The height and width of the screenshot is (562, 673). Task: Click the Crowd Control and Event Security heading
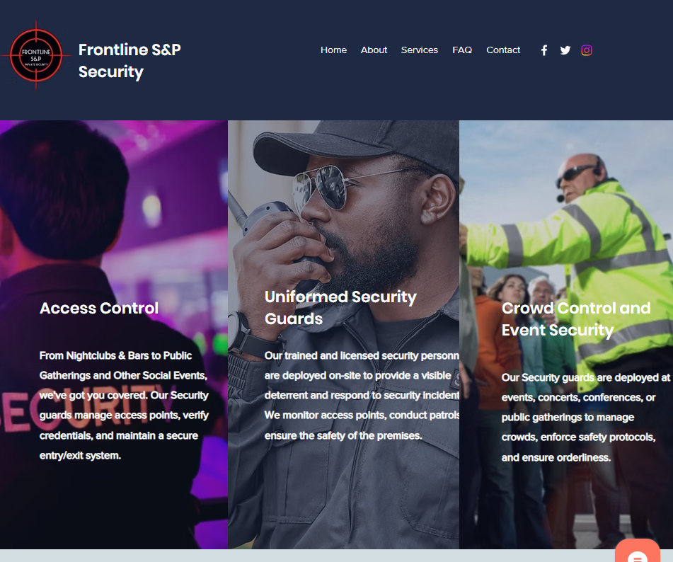coord(575,319)
